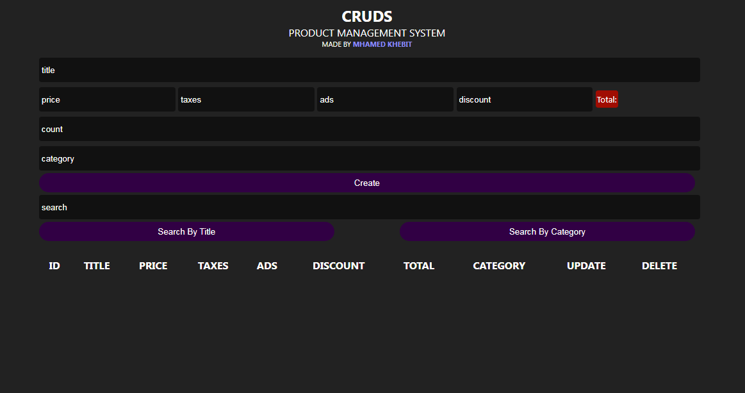
Task: Click the DELETE column header
Action: pos(659,266)
